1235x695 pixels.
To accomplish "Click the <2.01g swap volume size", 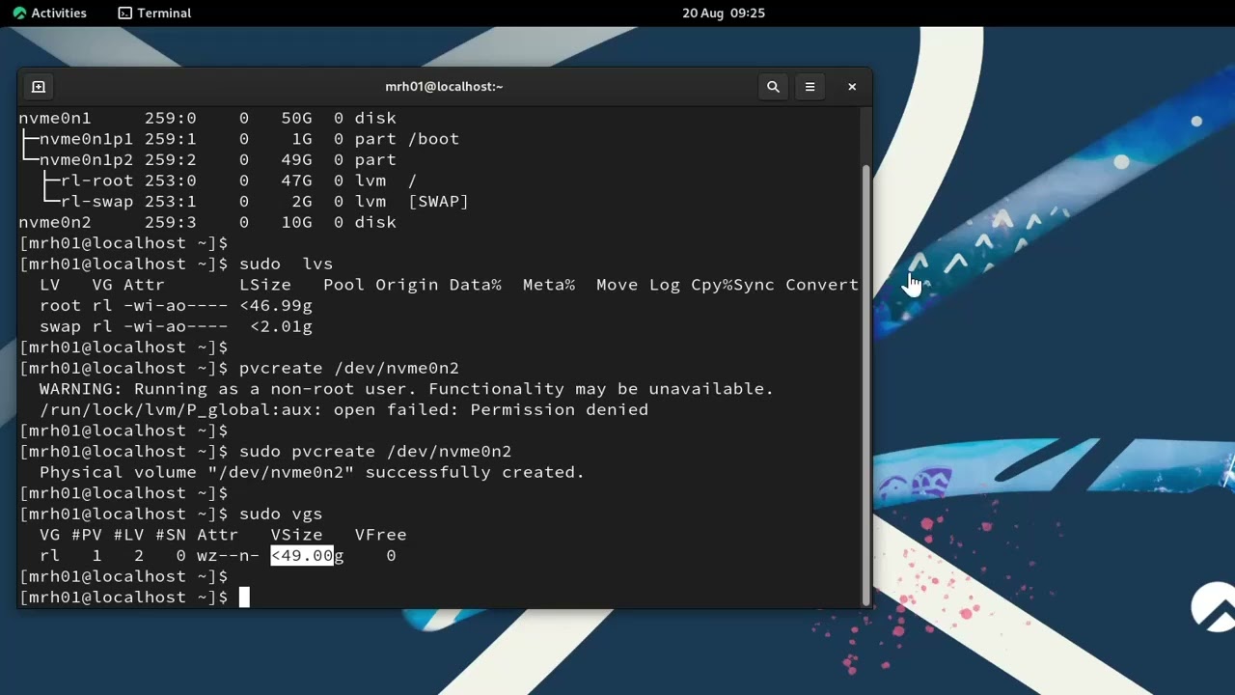I will click(281, 326).
